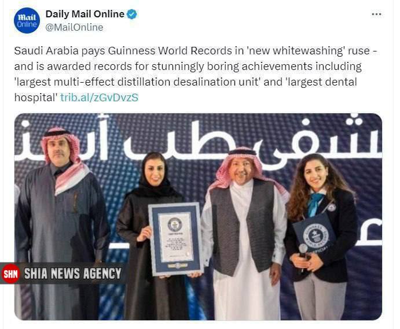Click the woman wearing the teal neck scarf
Image resolution: width=400 pixels, height=329 pixels.
click(322, 237)
